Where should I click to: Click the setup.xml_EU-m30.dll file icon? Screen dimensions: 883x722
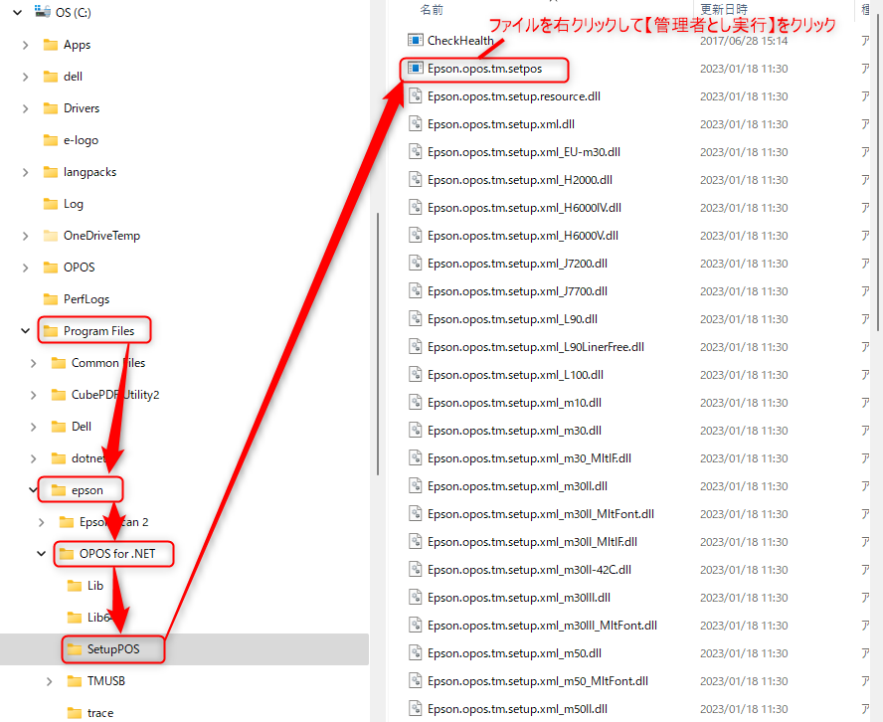pyautogui.click(x=415, y=151)
